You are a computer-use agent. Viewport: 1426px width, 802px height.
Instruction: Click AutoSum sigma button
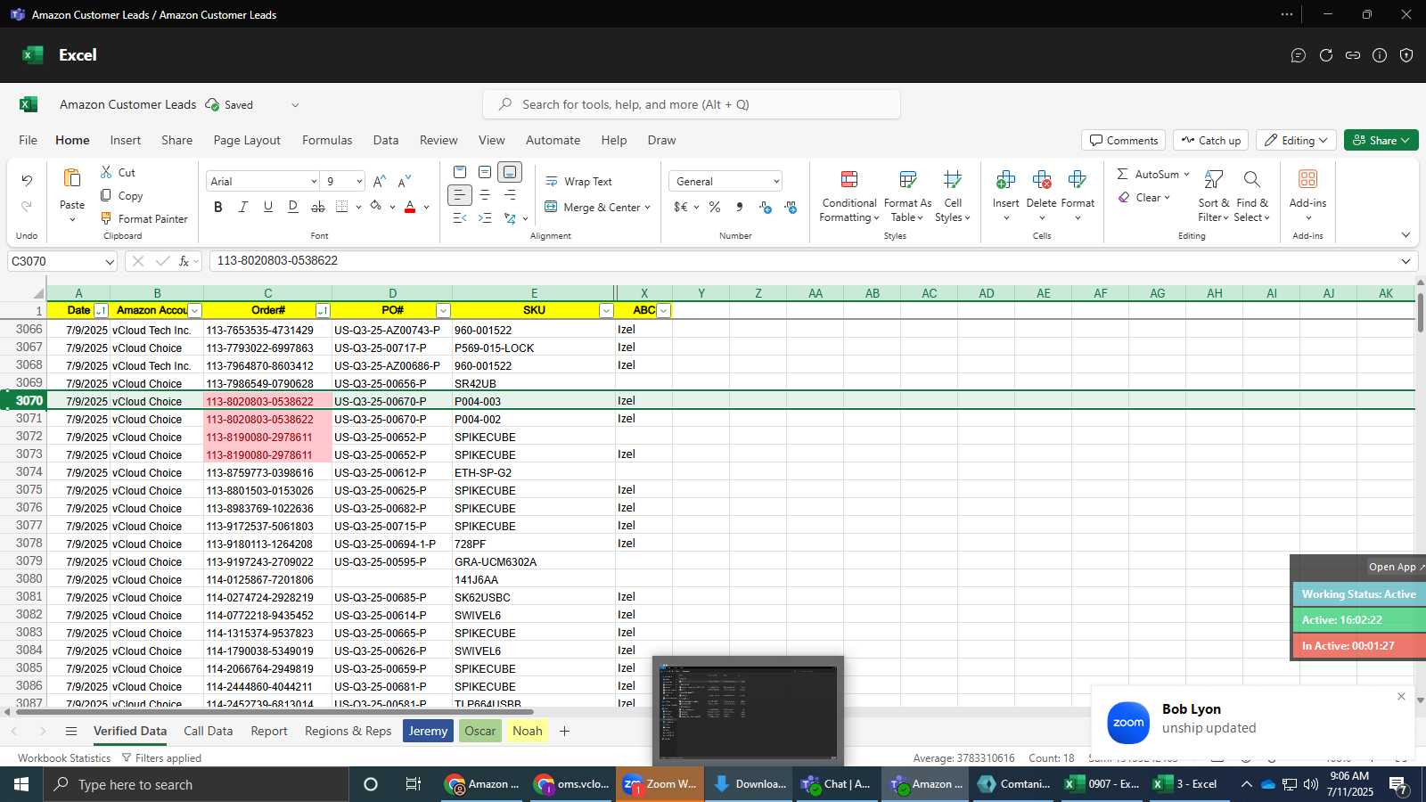[x=1146, y=175]
